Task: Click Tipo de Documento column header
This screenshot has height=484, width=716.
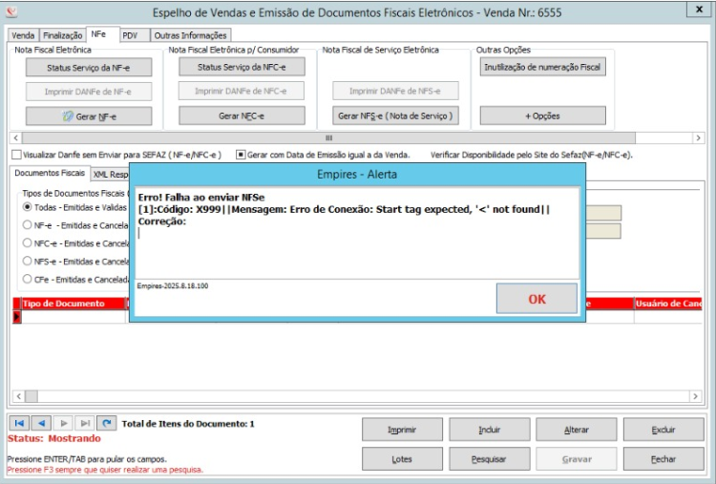Action: point(74,304)
